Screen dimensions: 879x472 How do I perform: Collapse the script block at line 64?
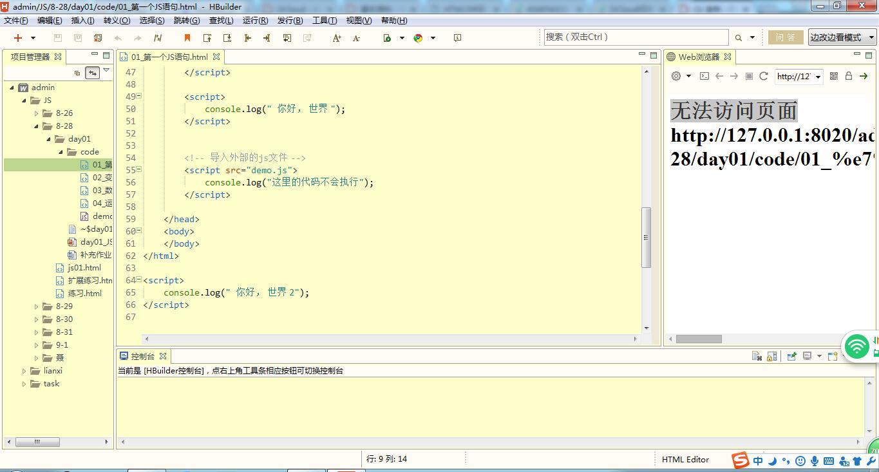(139, 279)
